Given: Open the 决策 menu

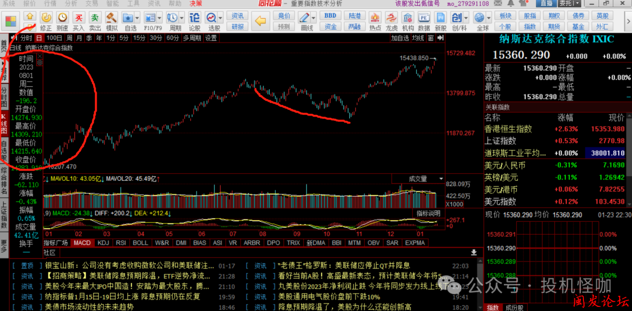Looking at the screenshot, I should pos(195,4).
